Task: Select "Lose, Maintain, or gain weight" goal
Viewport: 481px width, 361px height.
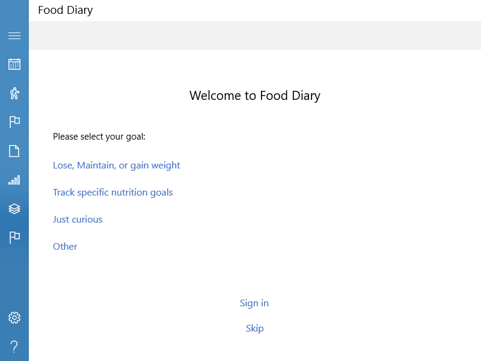Action: 117,165
